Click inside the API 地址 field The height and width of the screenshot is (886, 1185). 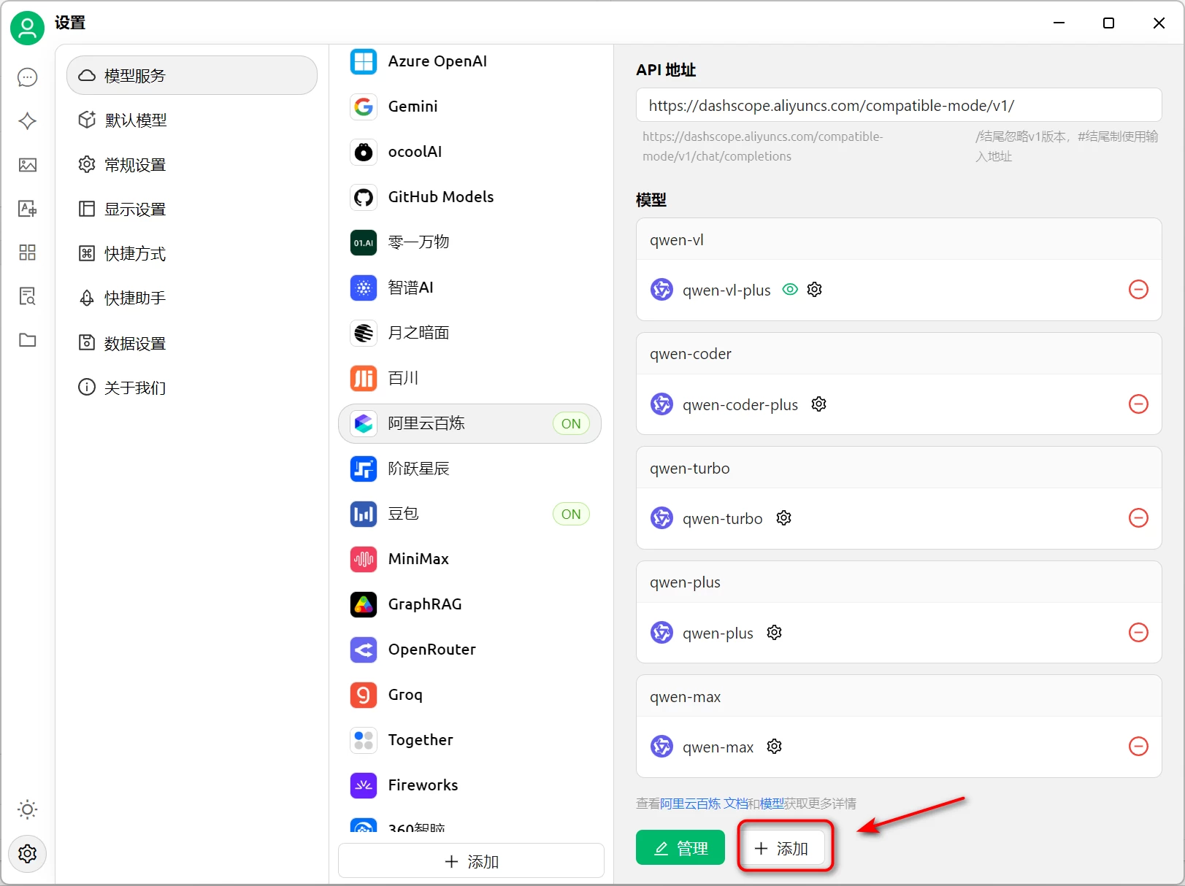click(898, 105)
